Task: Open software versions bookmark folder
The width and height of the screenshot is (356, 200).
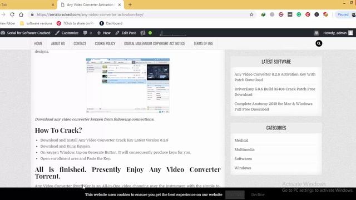Action: pyautogui.click(x=36, y=23)
